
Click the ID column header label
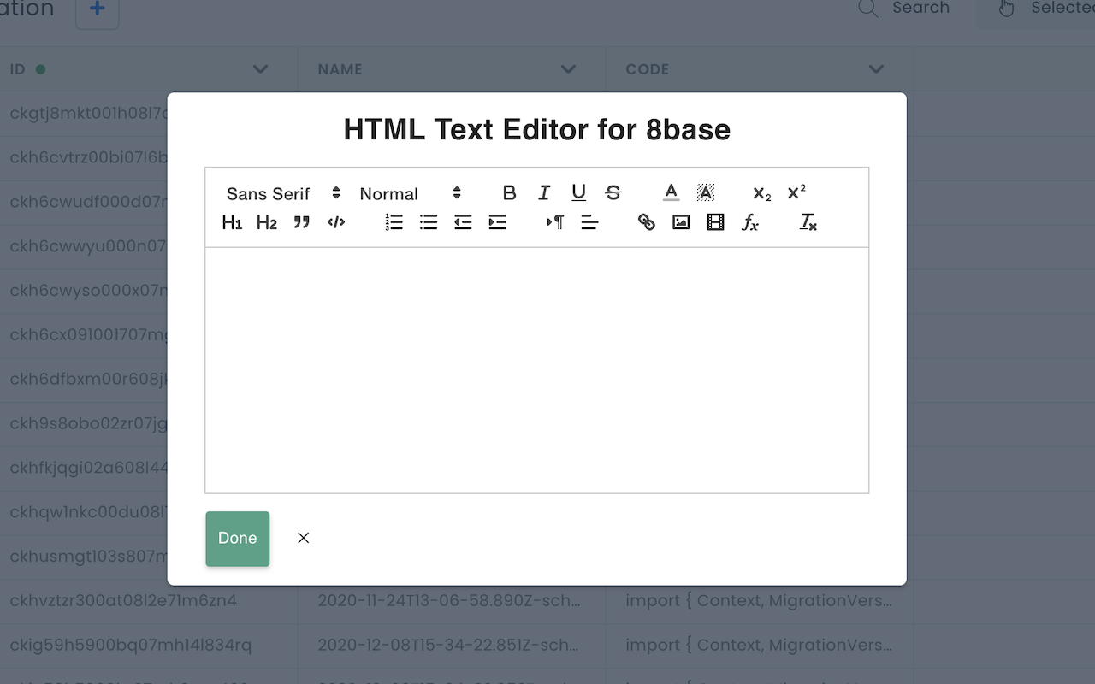click(x=18, y=69)
